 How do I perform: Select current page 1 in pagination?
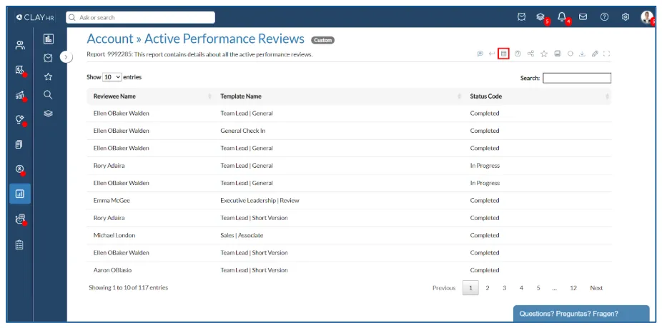tap(470, 288)
